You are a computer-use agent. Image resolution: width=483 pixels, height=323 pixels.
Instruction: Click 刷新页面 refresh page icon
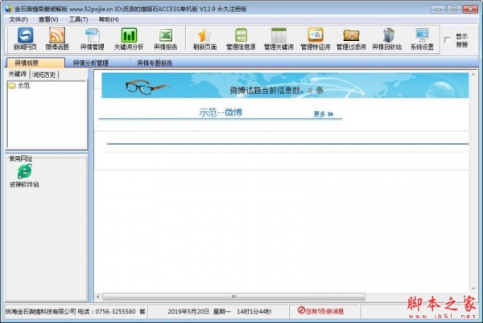[x=204, y=39]
